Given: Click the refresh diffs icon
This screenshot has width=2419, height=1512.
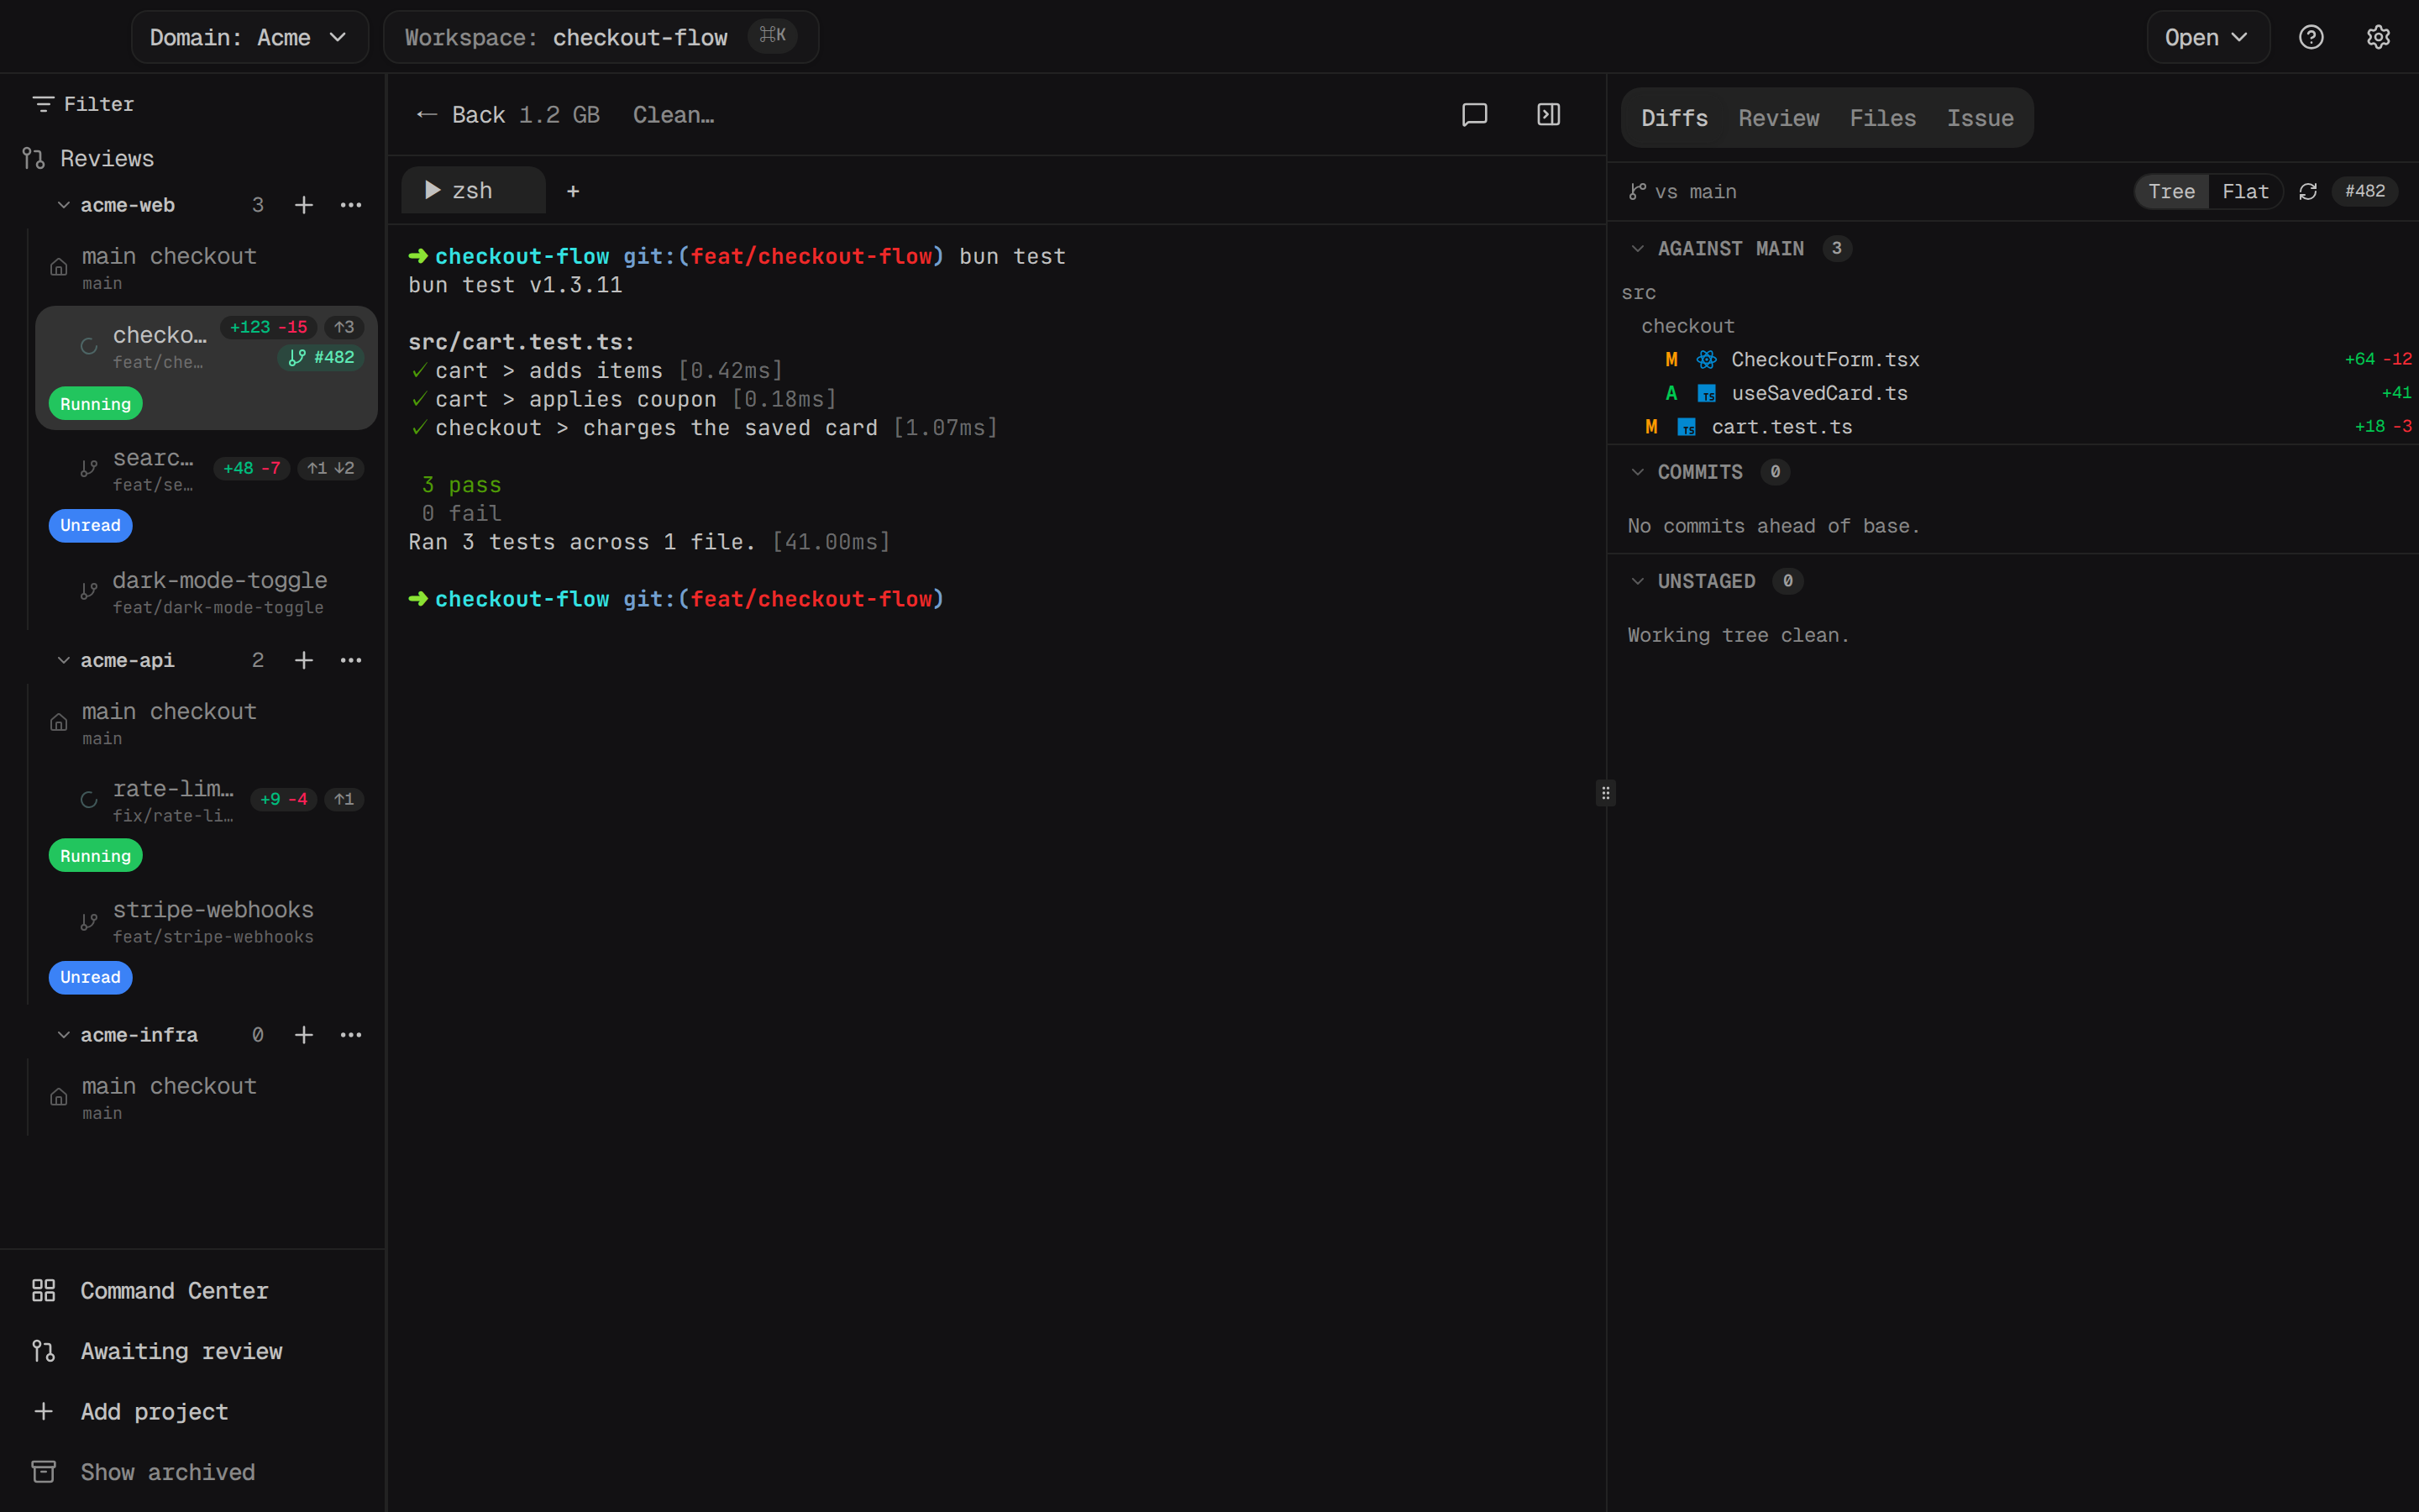Looking at the screenshot, I should click(2308, 191).
